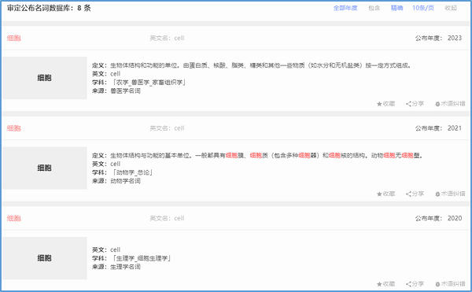
Task: Open the 10条/页 page size dropdown
Action: [x=423, y=8]
